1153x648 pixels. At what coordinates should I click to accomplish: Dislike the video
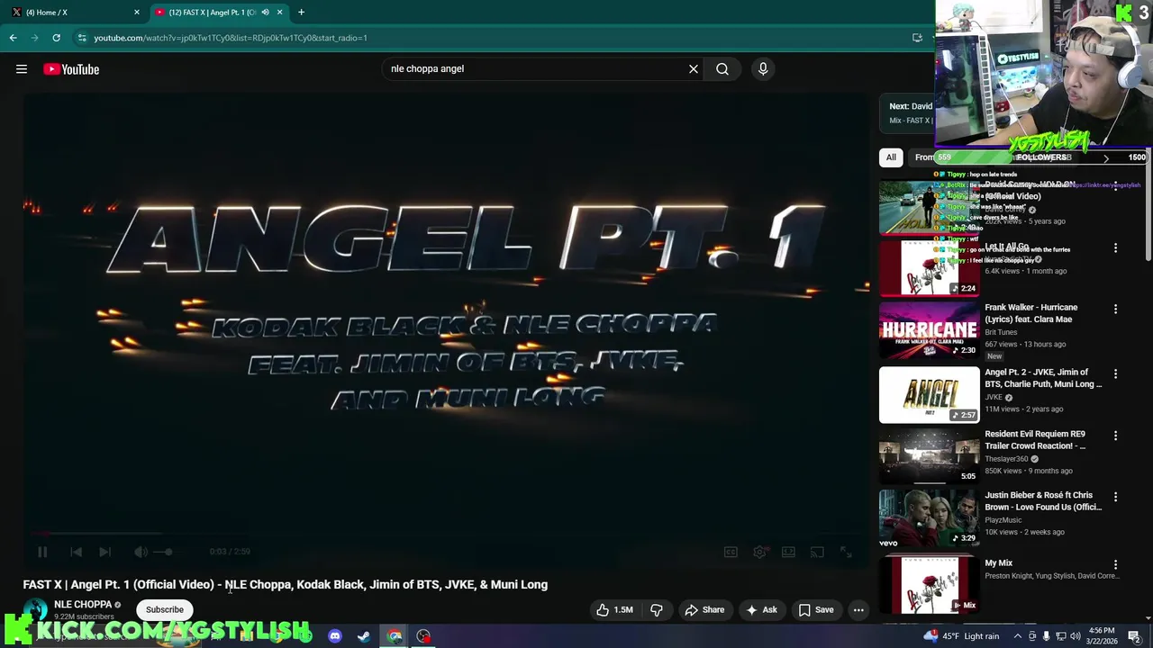coord(657,609)
